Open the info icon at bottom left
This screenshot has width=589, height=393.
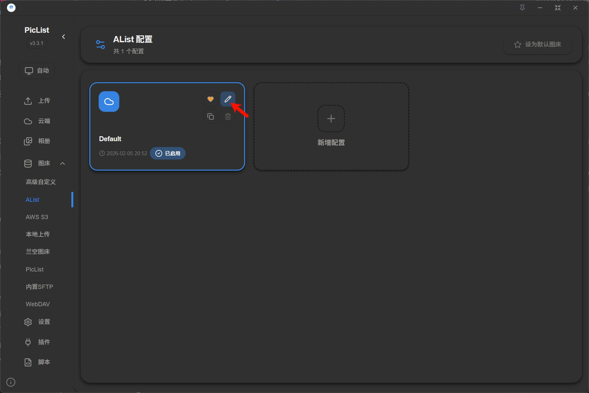click(x=11, y=382)
